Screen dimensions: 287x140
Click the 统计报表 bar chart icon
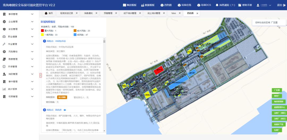pos(4,89)
